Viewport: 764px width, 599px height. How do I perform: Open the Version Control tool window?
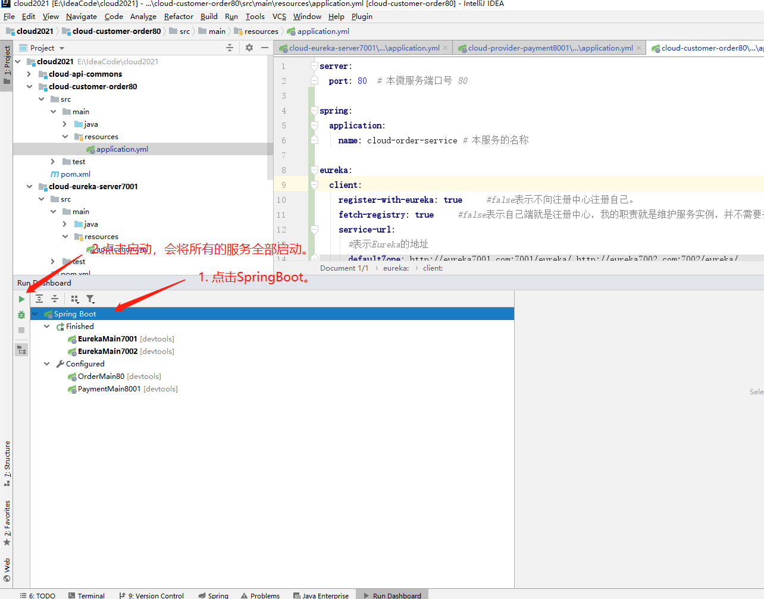[151, 595]
